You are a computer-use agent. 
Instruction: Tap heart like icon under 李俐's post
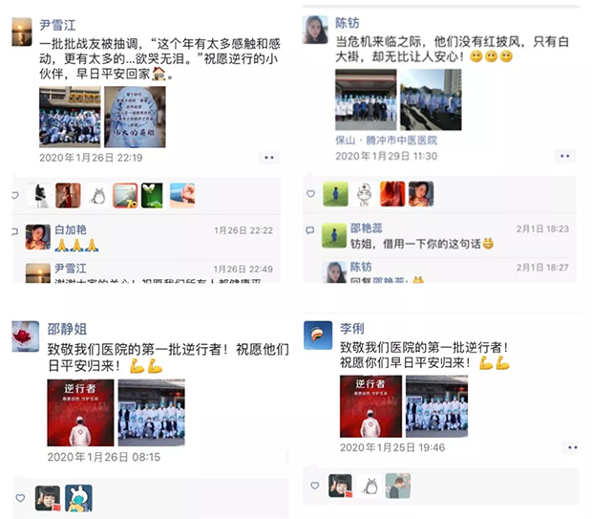pyautogui.click(x=314, y=486)
